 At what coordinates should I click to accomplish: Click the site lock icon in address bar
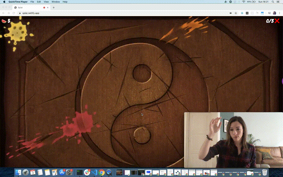20,13
